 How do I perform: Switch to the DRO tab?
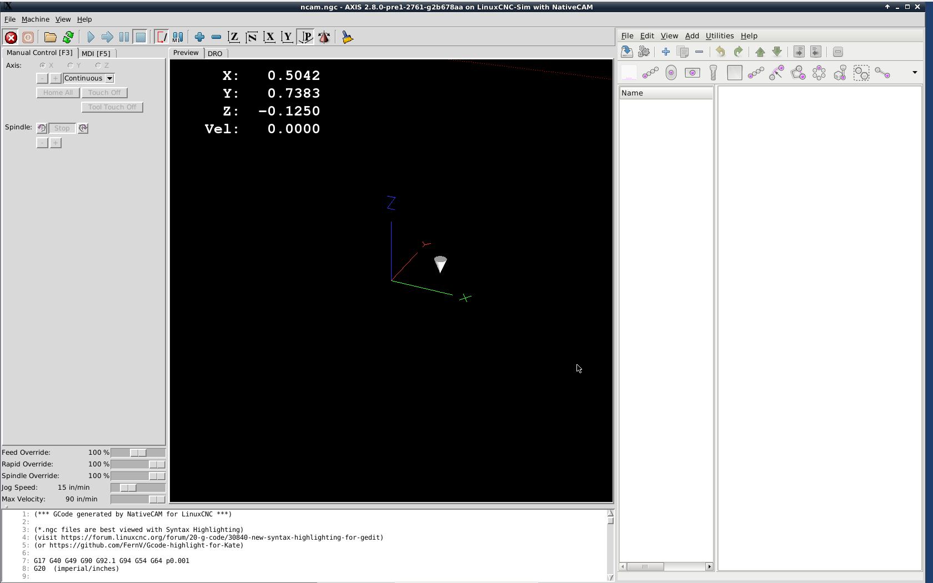tap(215, 53)
